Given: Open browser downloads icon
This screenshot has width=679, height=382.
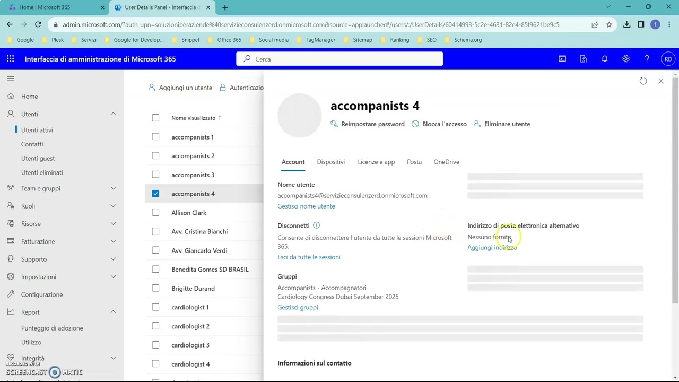Looking at the screenshot, I should click(x=627, y=24).
